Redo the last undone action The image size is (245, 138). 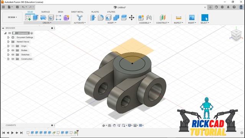(x=30, y=7)
